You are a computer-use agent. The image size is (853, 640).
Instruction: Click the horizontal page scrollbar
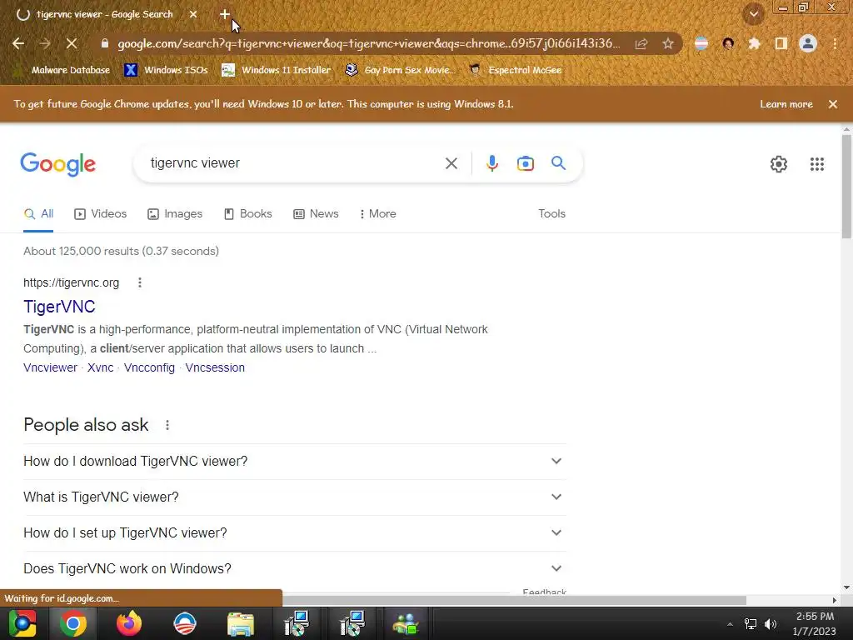point(513,600)
